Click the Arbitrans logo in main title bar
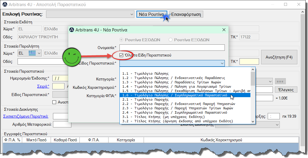308x158 pixels. [5, 4]
